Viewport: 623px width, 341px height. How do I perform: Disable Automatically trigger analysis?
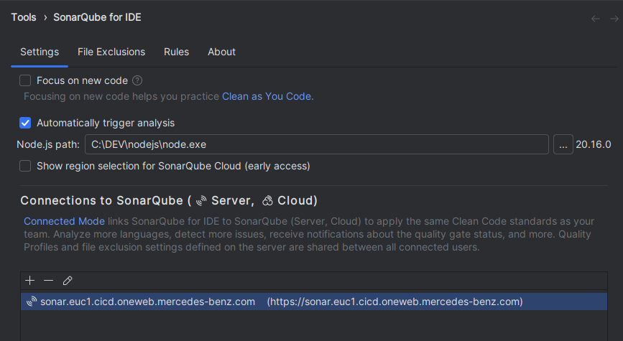click(25, 123)
